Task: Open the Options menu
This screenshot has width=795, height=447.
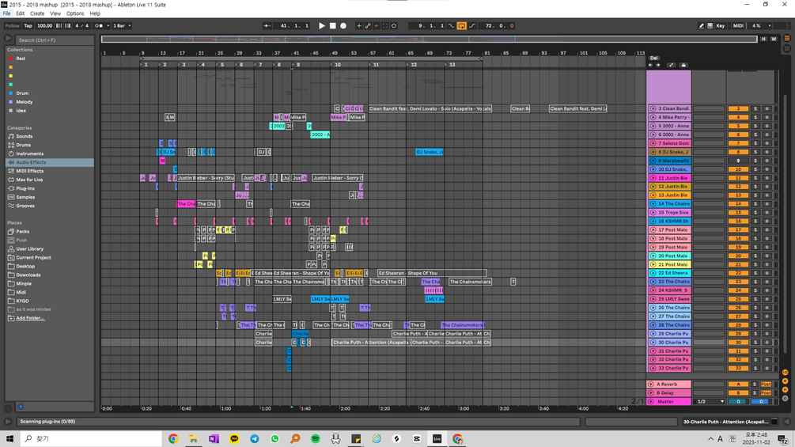Action: [75, 13]
